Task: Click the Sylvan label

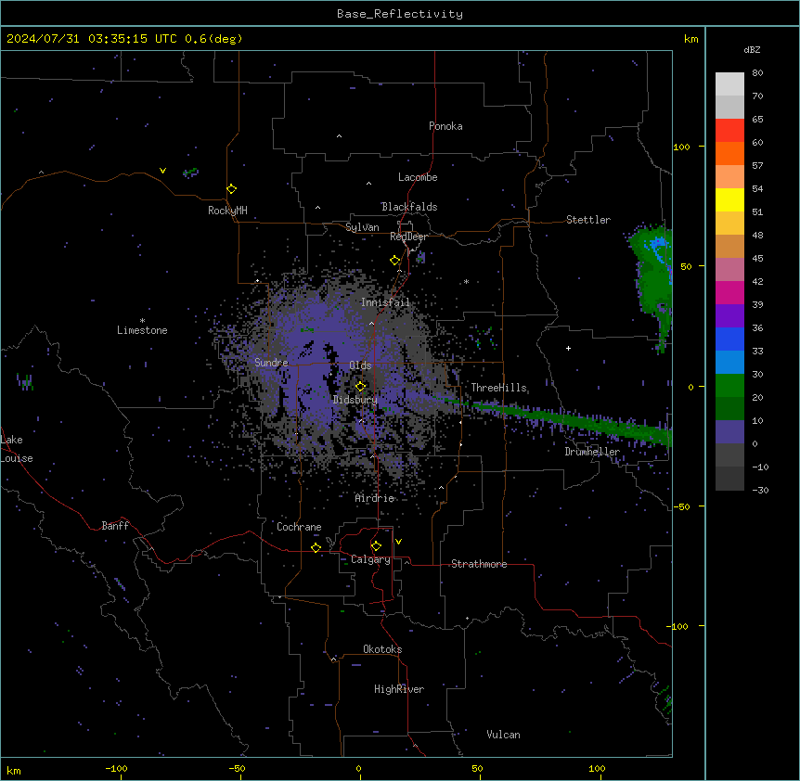Action: pyautogui.click(x=362, y=227)
